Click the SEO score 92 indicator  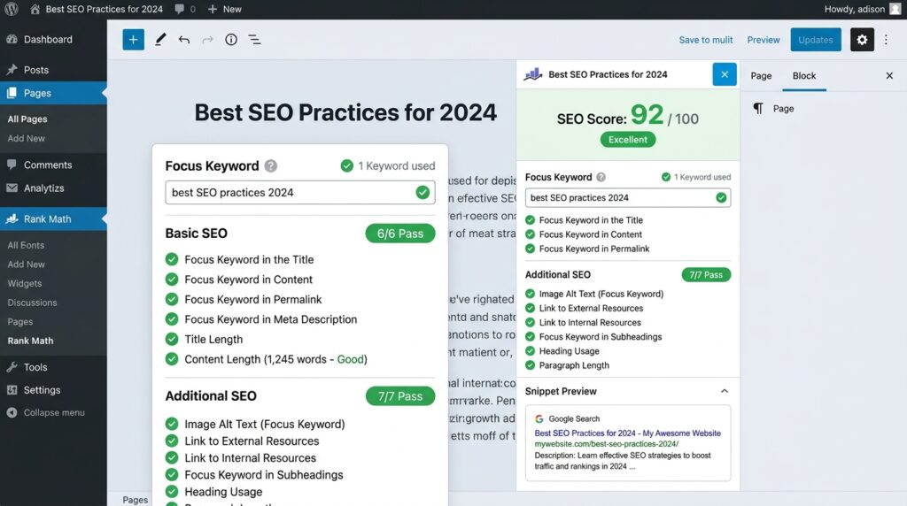(647, 117)
